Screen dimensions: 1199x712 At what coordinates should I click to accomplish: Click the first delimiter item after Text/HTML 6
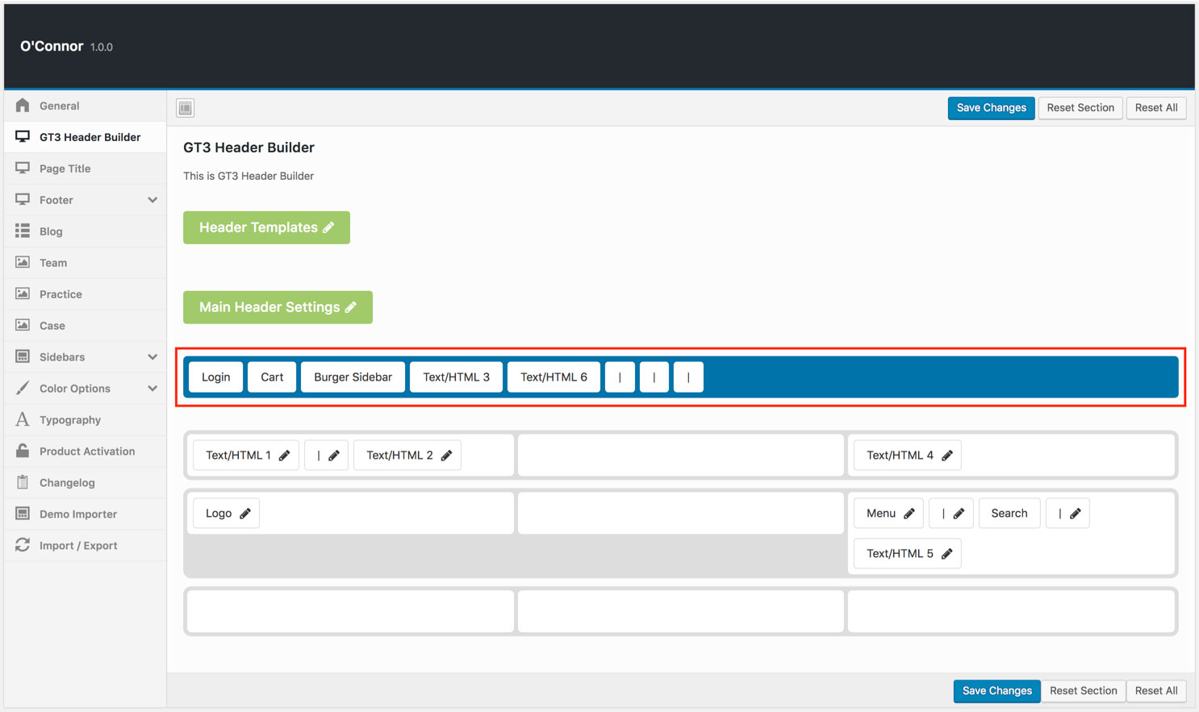click(x=620, y=377)
